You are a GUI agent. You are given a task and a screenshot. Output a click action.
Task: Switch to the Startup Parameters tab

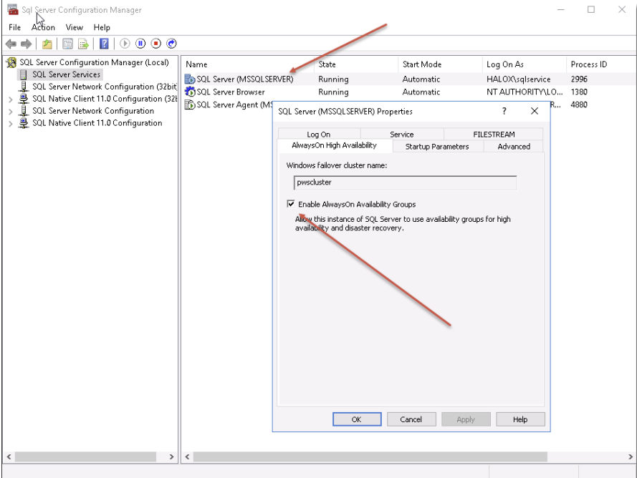tap(437, 147)
